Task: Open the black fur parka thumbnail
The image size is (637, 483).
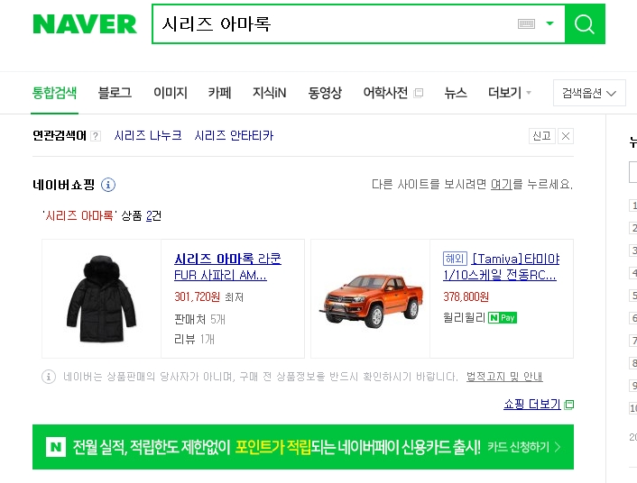Action: pos(102,298)
